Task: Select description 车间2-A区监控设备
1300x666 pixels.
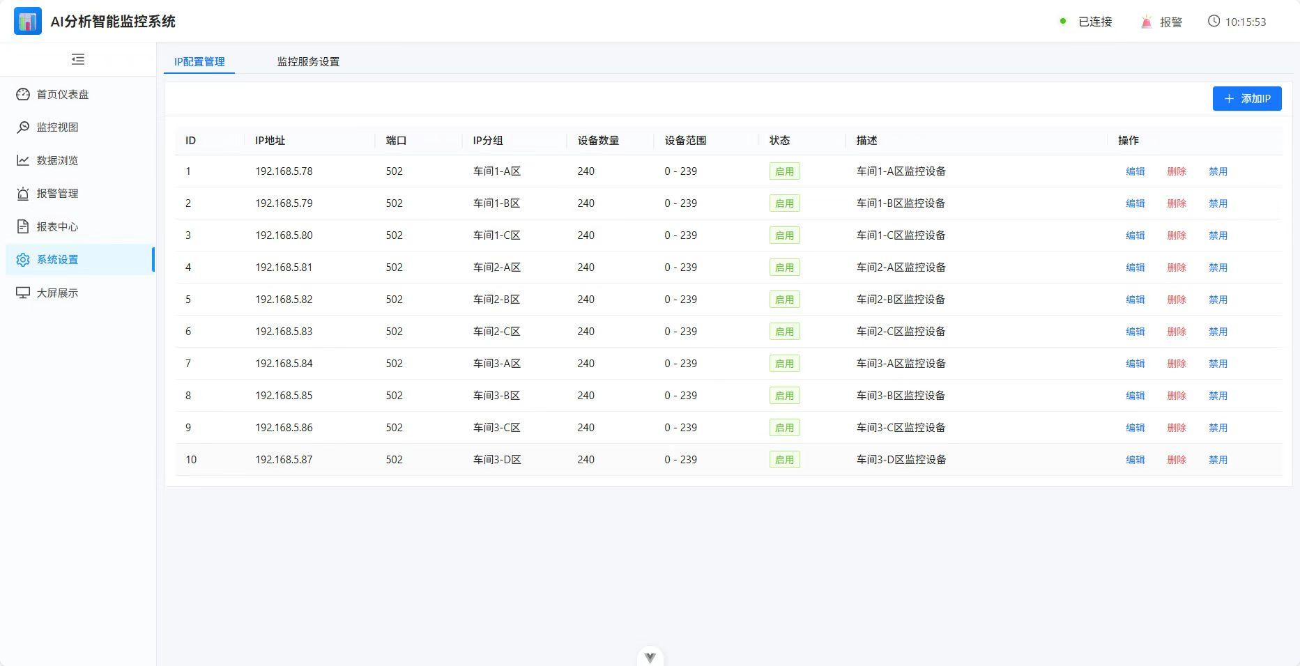Action: (901, 268)
